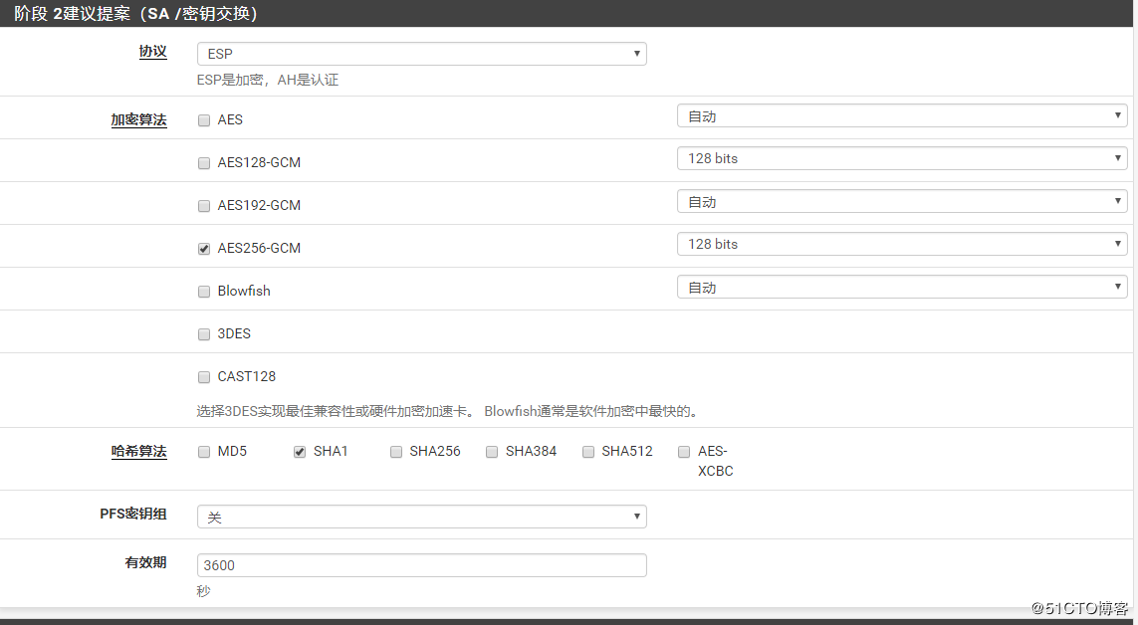Tick the AES192-GCM checkbox

point(204,206)
